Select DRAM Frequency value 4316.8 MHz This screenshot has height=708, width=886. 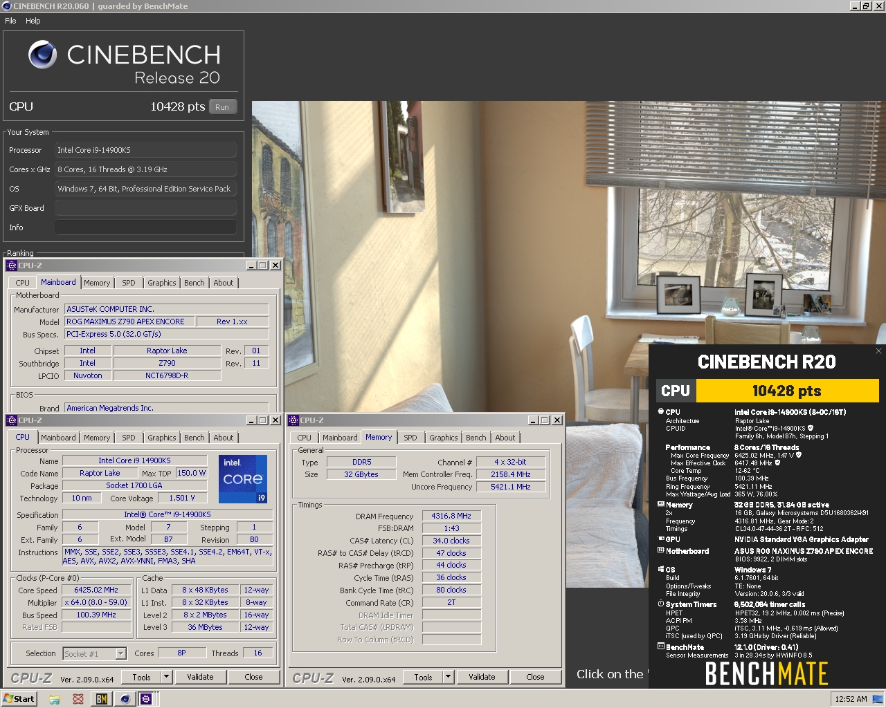coord(451,516)
